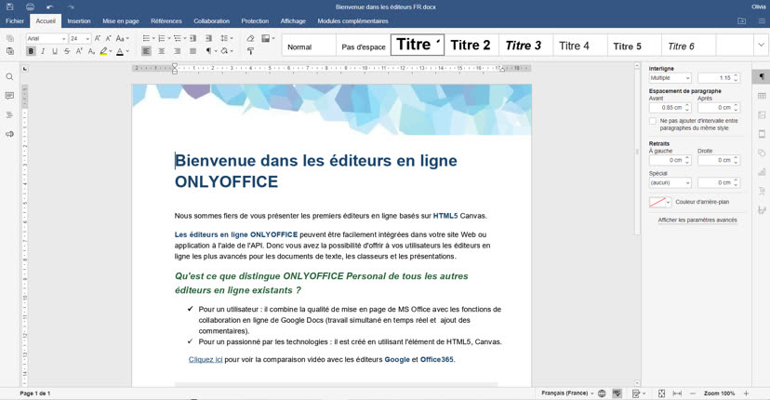Switch to Mise en page tab

click(x=121, y=21)
